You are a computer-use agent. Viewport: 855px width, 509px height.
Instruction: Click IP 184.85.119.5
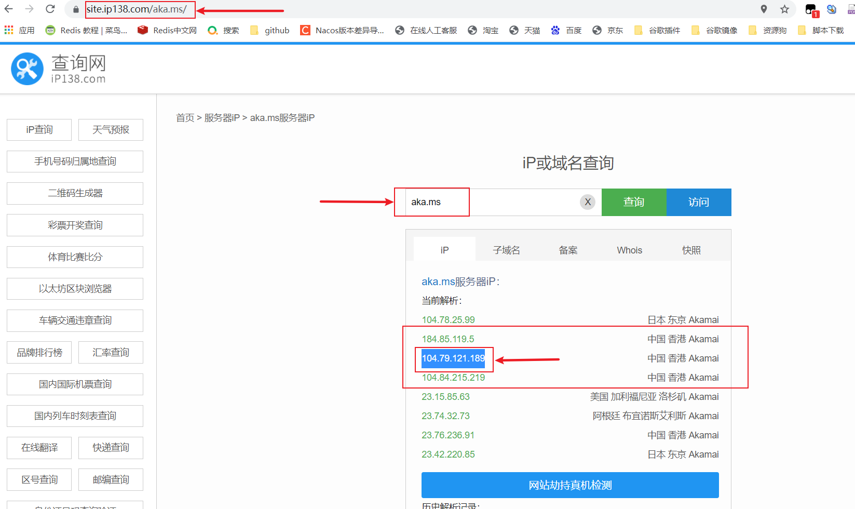coord(448,339)
